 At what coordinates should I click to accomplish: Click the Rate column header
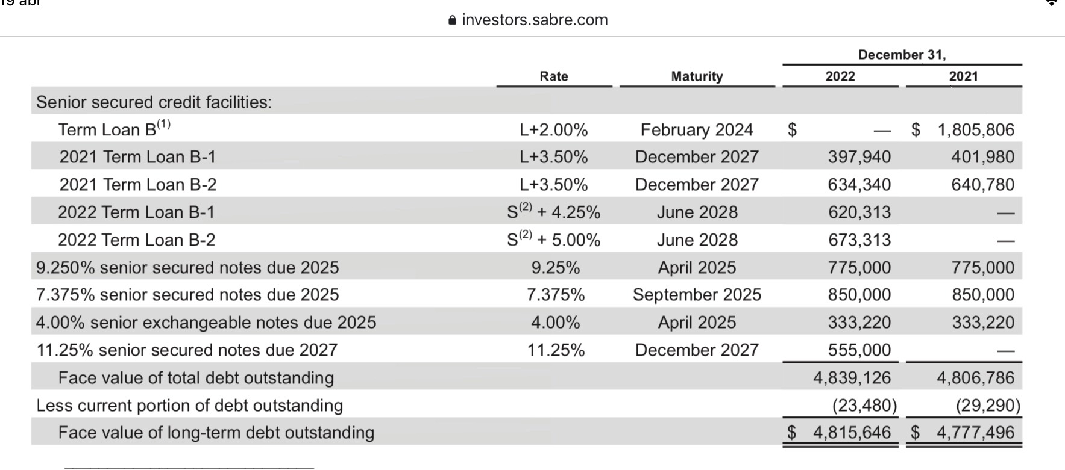click(x=554, y=76)
